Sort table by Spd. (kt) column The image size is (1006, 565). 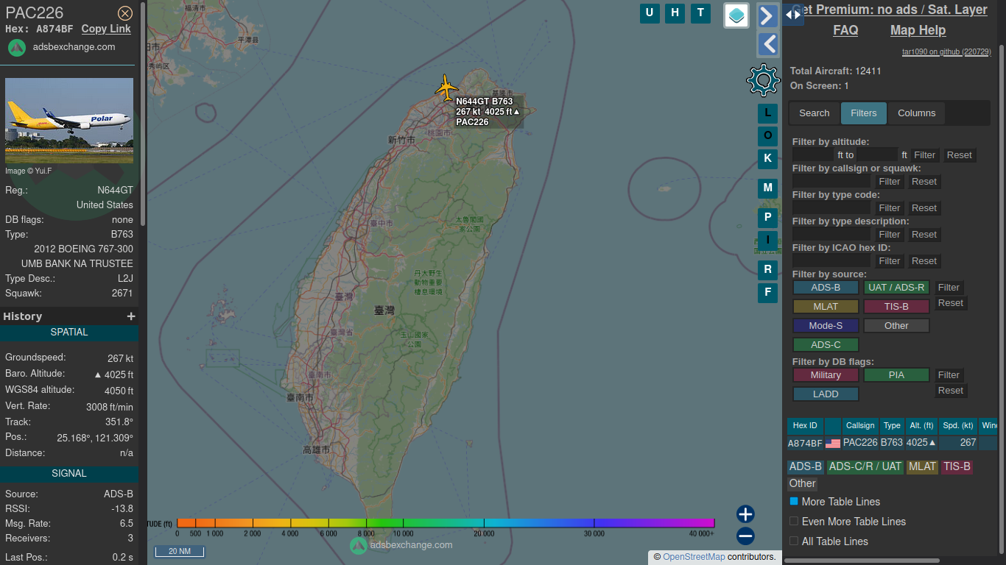(x=958, y=425)
